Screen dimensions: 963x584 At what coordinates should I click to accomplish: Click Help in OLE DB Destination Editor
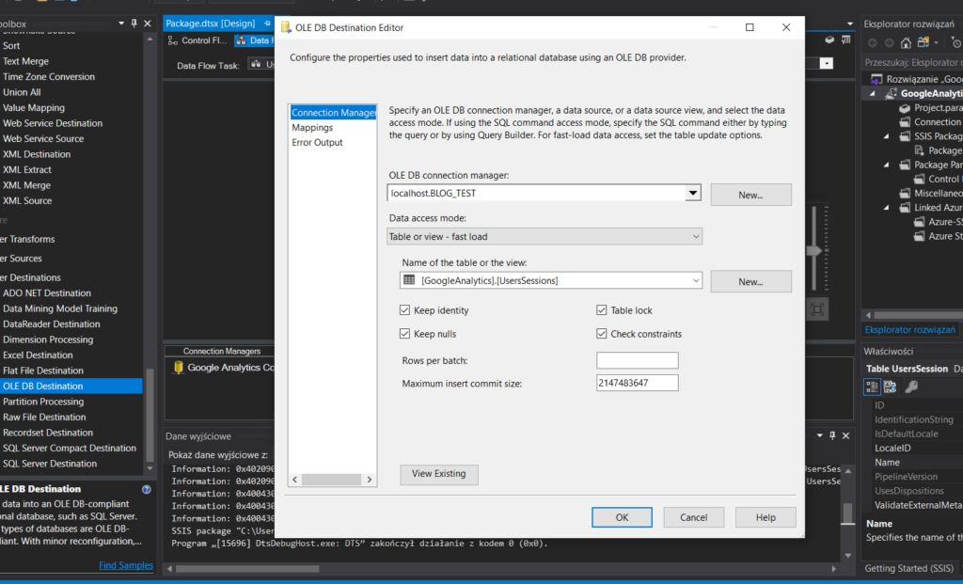point(766,517)
